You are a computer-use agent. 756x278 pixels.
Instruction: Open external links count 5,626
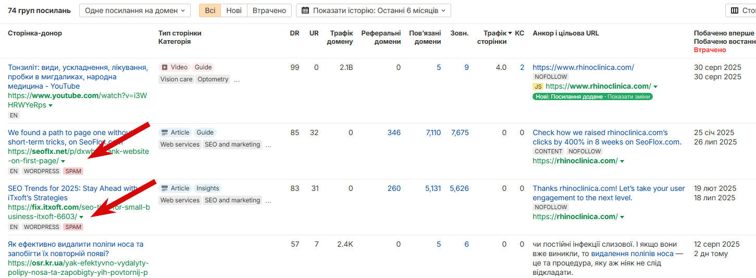point(460,188)
